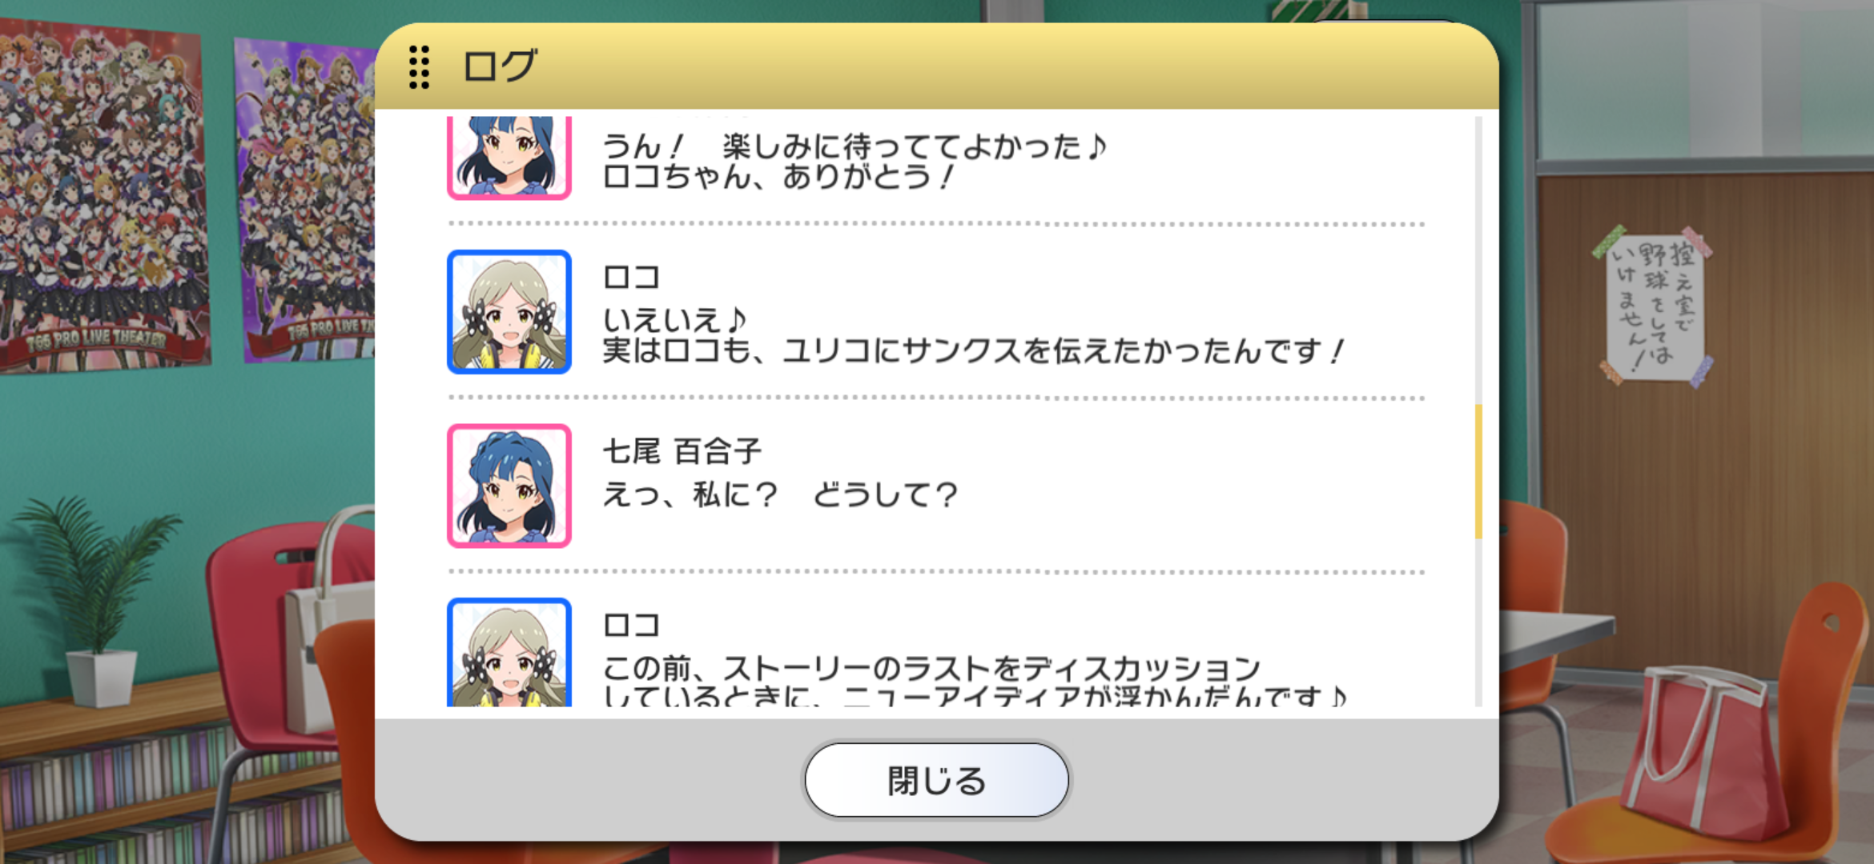Click the purple group poster behind the dialog

(304, 200)
